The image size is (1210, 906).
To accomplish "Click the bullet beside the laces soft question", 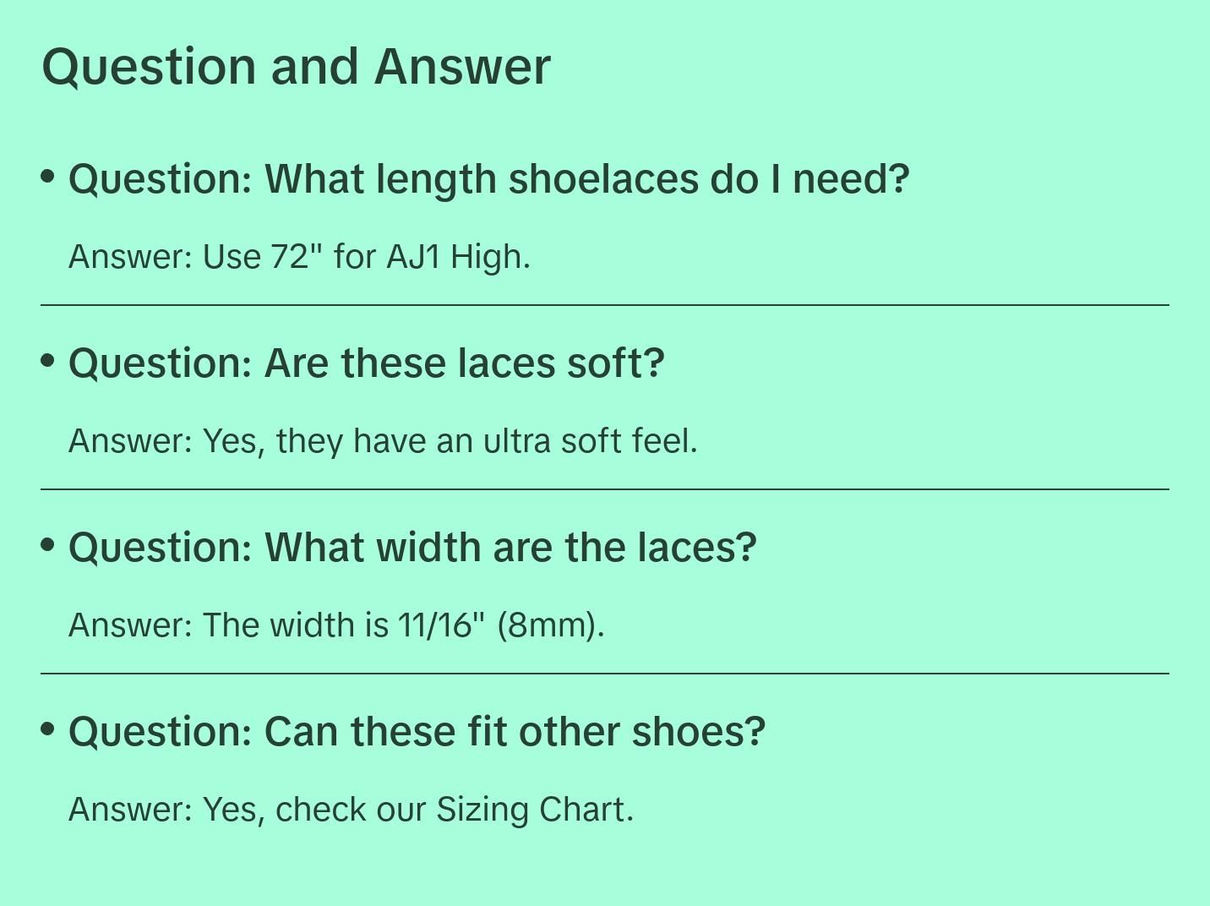I will pyautogui.click(x=48, y=361).
